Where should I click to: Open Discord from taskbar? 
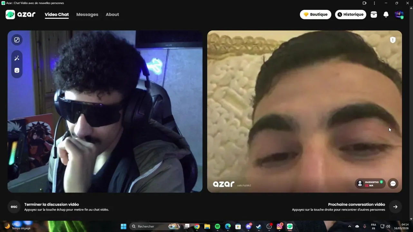click(248, 227)
